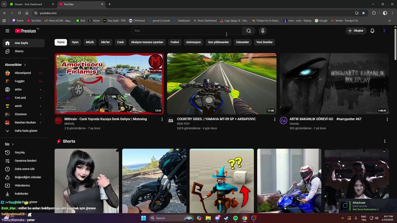Open the account avatar menu
The height and width of the screenshot is (223, 397).
(x=385, y=31)
